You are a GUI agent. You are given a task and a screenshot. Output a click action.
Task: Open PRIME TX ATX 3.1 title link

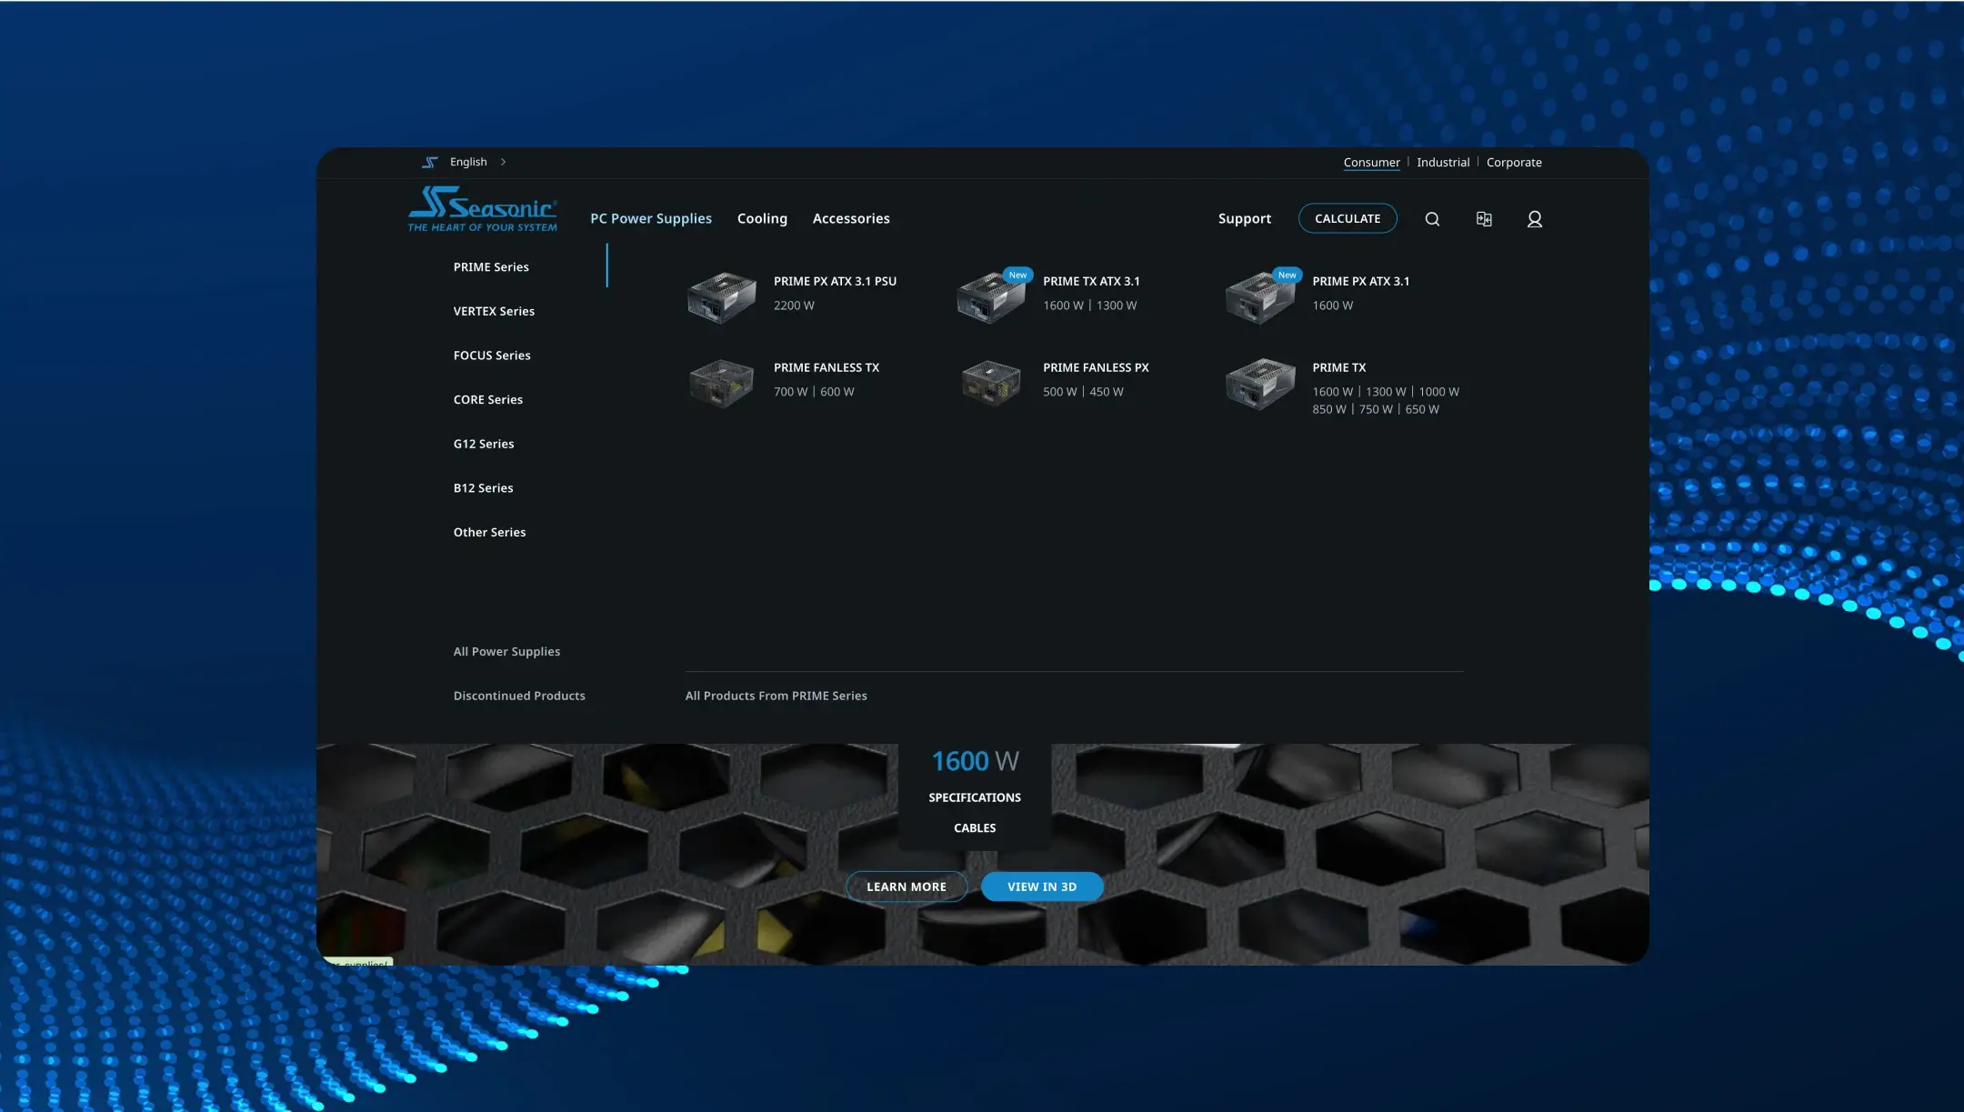(1091, 281)
